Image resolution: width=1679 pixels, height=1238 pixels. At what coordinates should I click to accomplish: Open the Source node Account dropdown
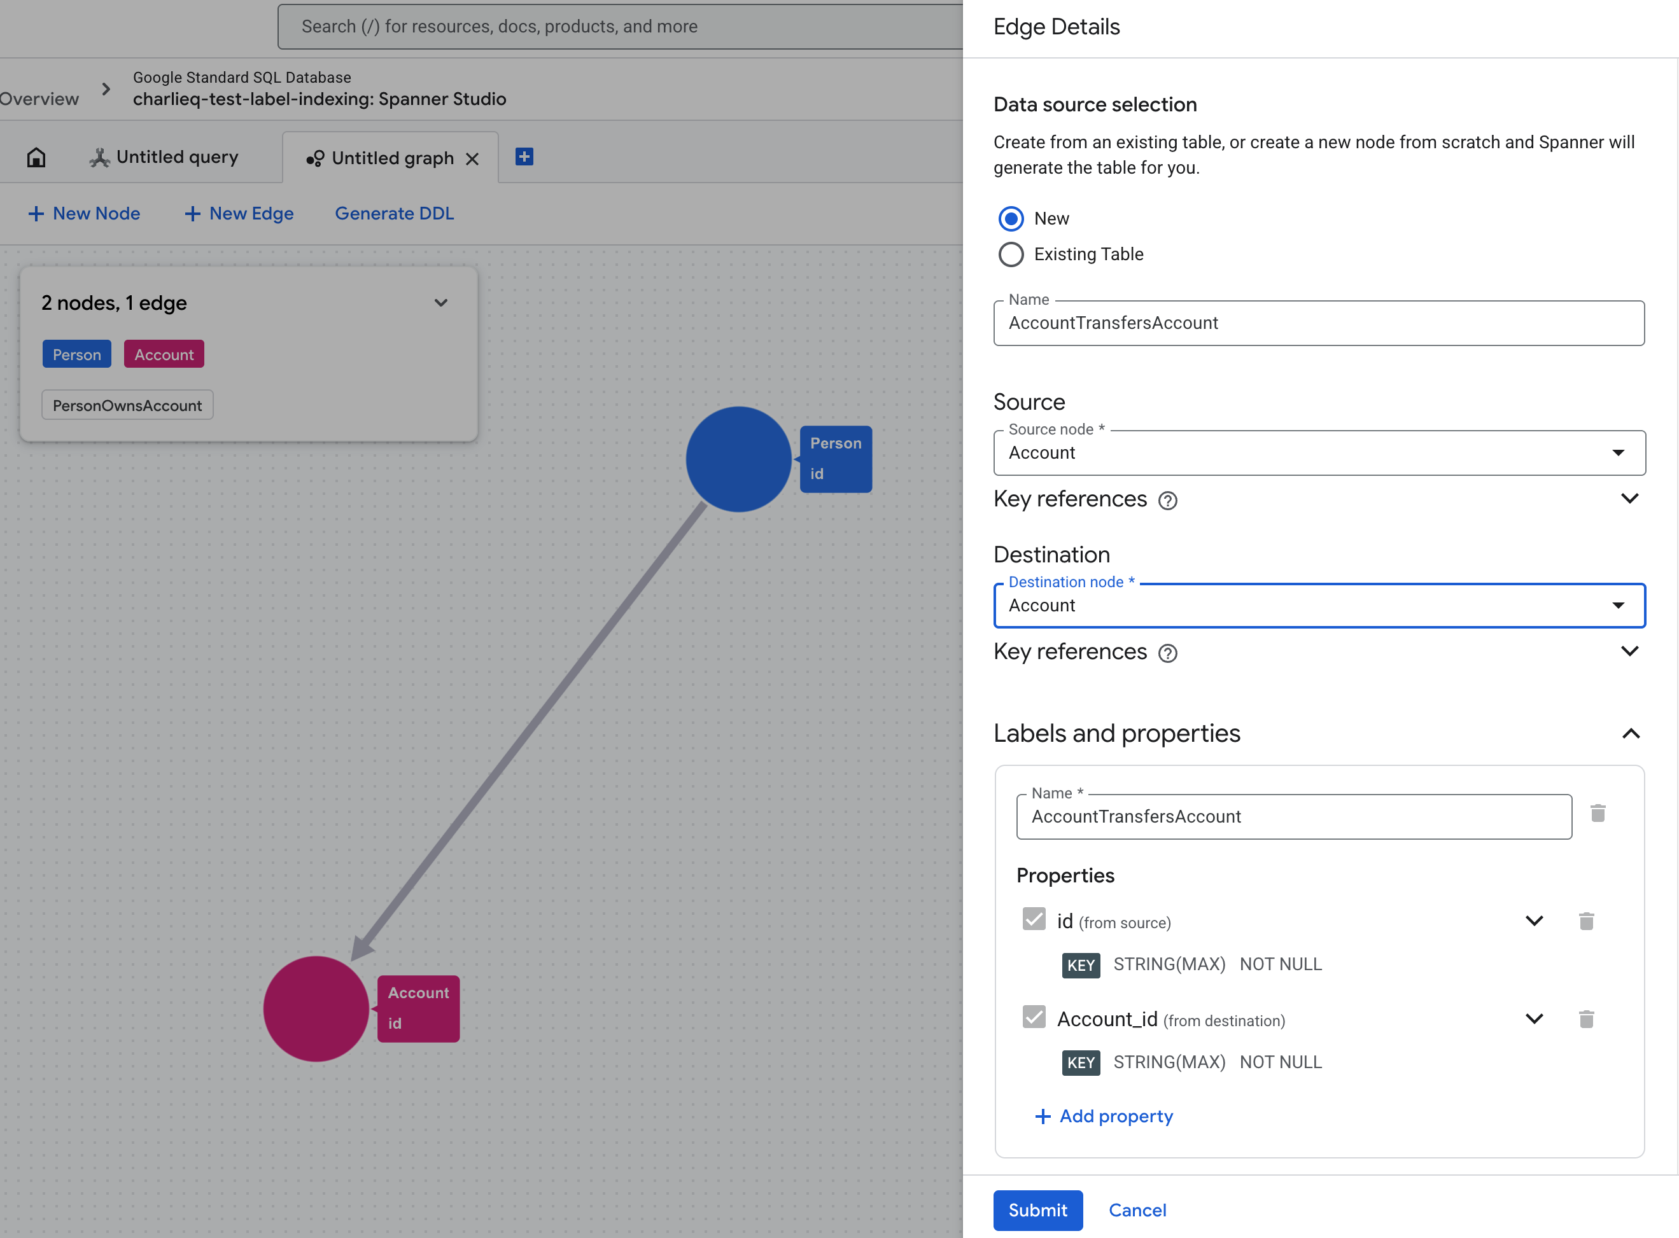coord(1619,452)
